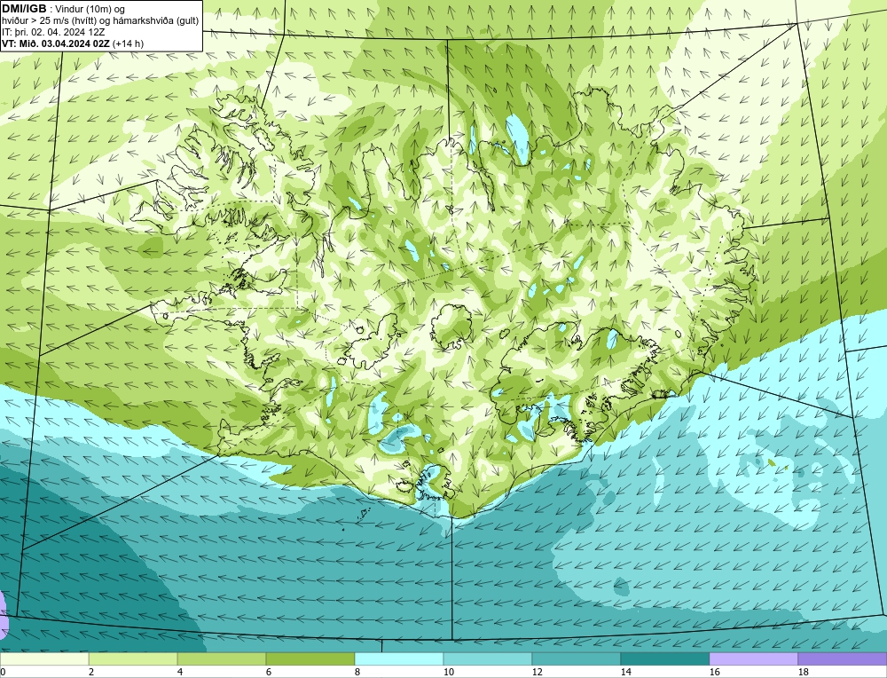Click the legend value label '0'
This screenshot has height=678, width=887.
tap(4, 673)
